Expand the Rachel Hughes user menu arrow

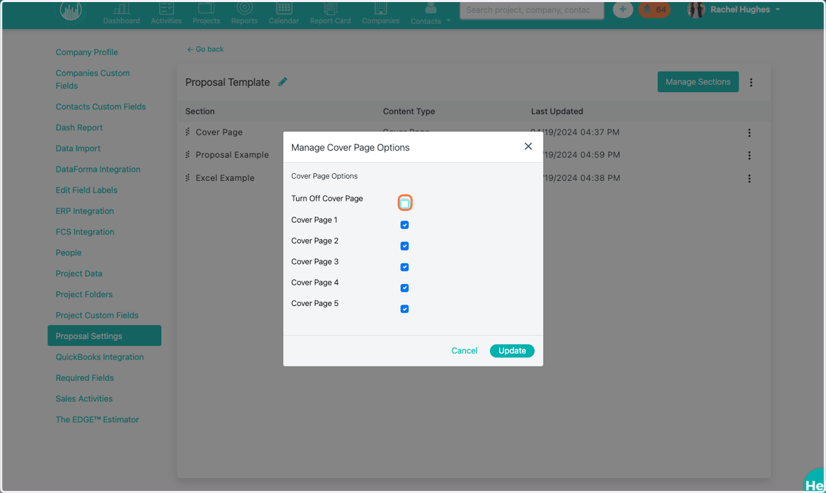point(778,10)
